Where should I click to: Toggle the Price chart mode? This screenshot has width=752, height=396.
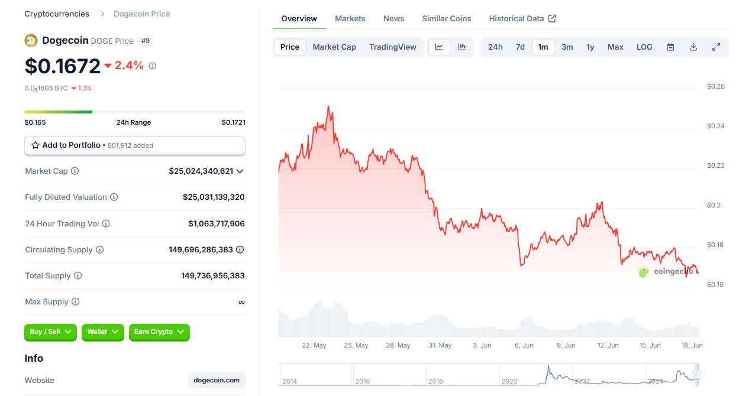pyautogui.click(x=290, y=47)
